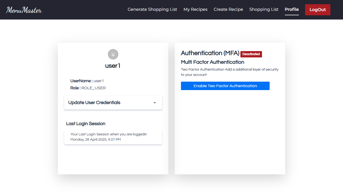
Task: Click the Update User Credentials header
Action: pos(113,103)
